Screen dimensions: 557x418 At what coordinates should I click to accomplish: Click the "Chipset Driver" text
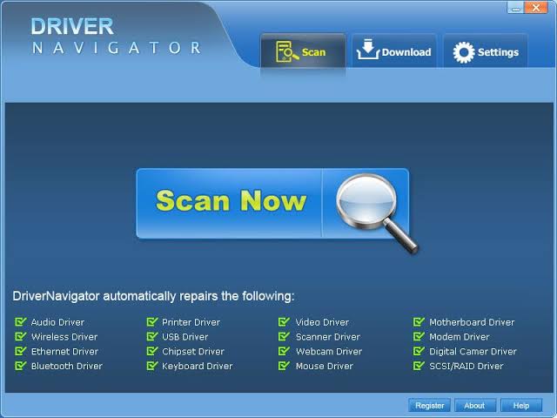(193, 352)
